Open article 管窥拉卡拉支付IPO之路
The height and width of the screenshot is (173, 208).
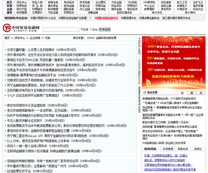(x=35, y=60)
